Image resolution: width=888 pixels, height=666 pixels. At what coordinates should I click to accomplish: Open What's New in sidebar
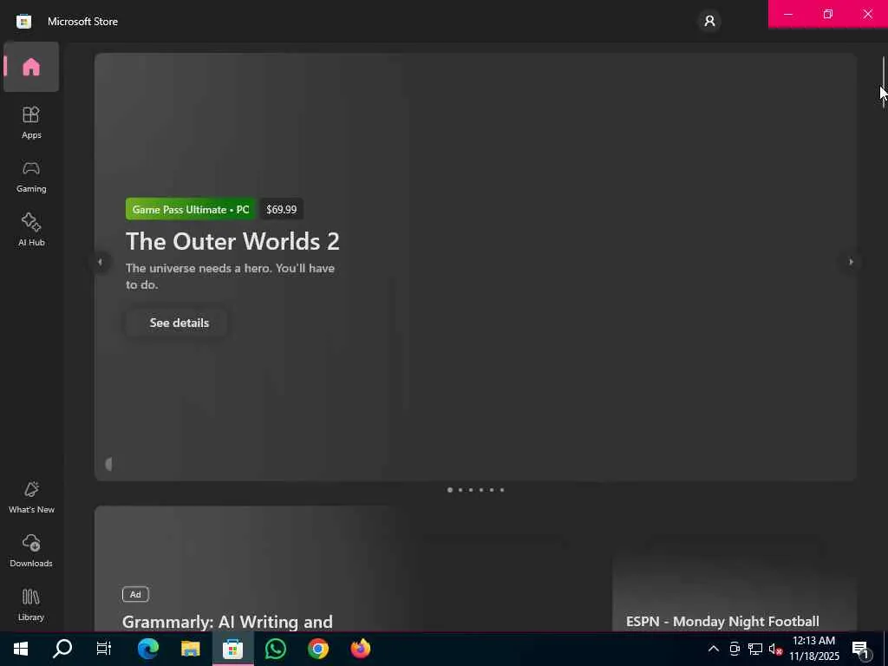[31, 497]
